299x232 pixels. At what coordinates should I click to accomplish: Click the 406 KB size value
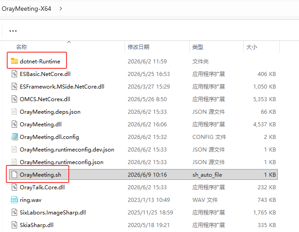tap(267, 74)
